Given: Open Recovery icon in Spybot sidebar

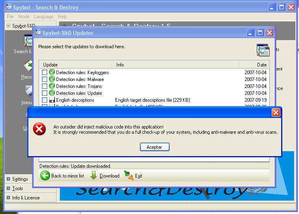Looking at the screenshot, I should 28,66.
